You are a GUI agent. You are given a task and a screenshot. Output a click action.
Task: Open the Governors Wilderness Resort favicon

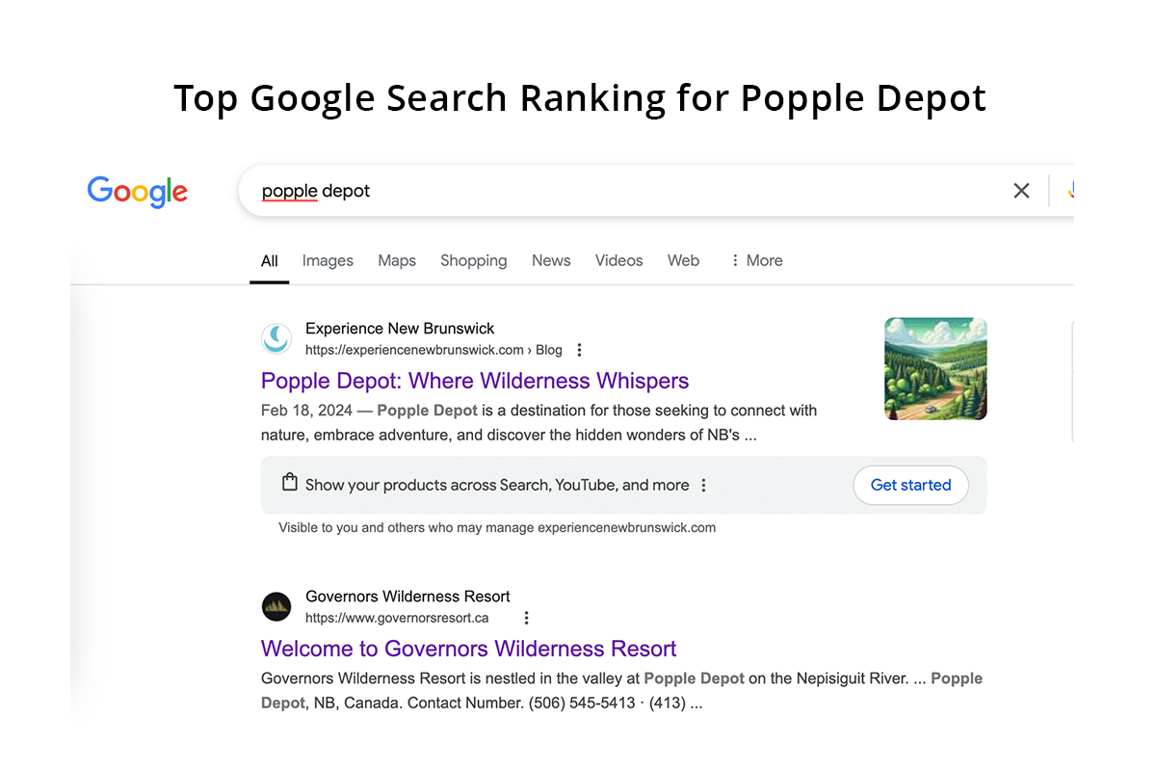click(276, 606)
